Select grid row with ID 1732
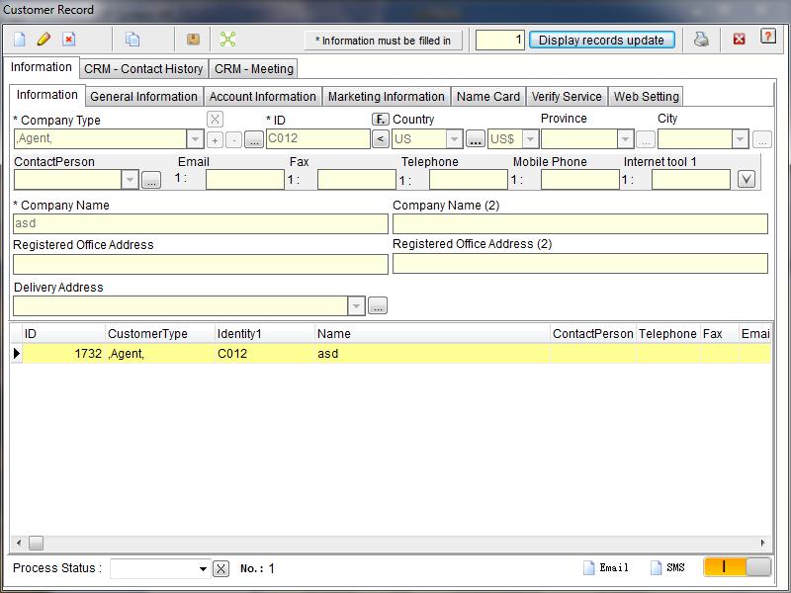 391,354
